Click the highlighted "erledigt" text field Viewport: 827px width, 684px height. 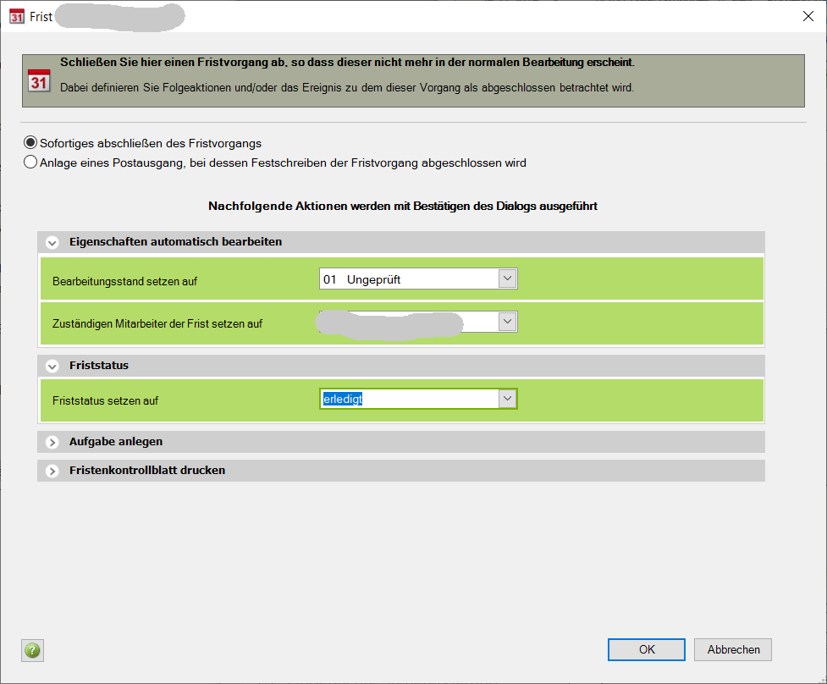point(406,399)
